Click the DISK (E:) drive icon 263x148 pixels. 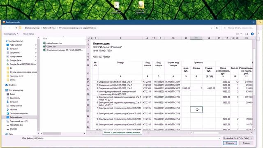tap(8, 129)
